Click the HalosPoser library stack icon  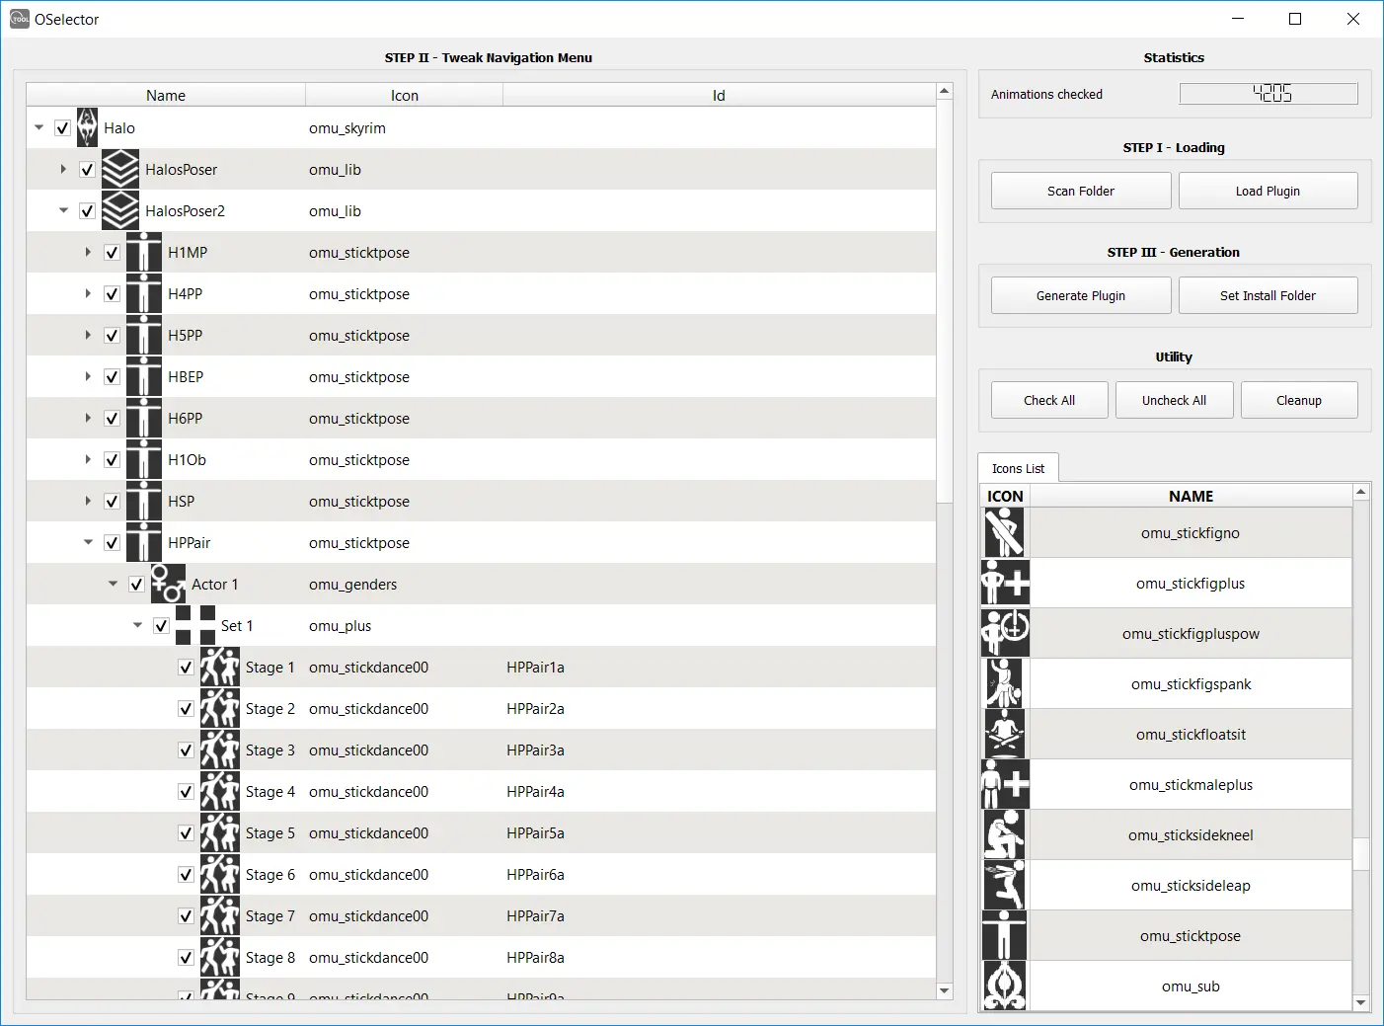tap(120, 170)
